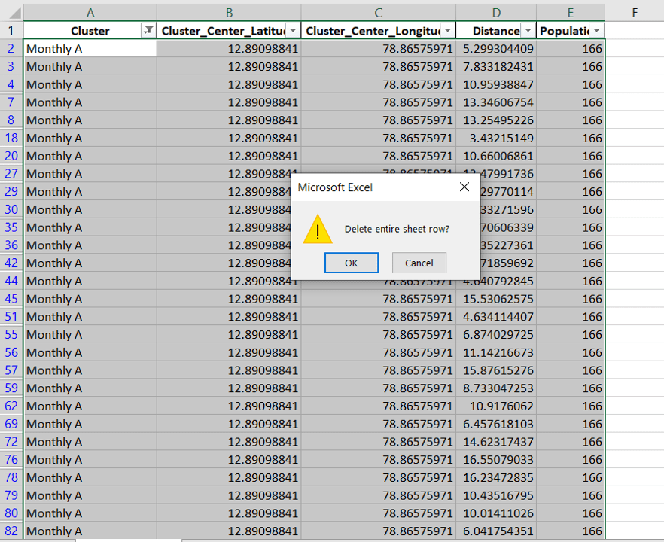The width and height of the screenshot is (664, 542).
Task: Select column F header
Action: [x=632, y=13]
